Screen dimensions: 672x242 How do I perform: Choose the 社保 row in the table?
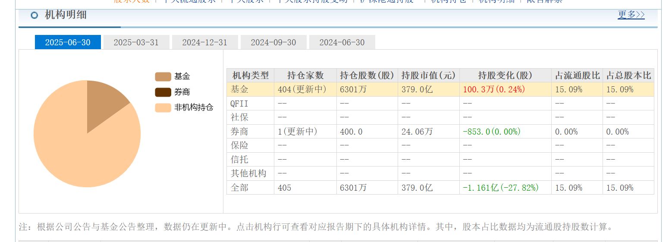[240, 117]
